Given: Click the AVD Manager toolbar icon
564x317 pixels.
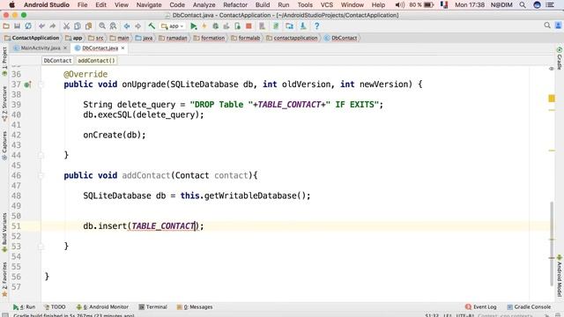Looking at the screenshot, I should [263, 26].
